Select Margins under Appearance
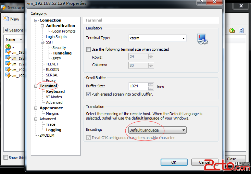Screen dimensions: 251x174 (52, 113)
